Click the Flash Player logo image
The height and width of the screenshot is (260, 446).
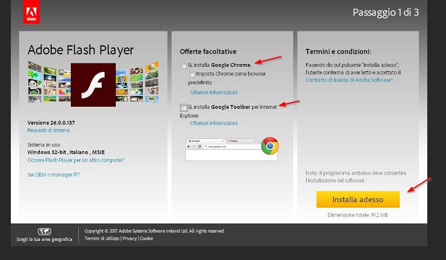[x=93, y=85]
